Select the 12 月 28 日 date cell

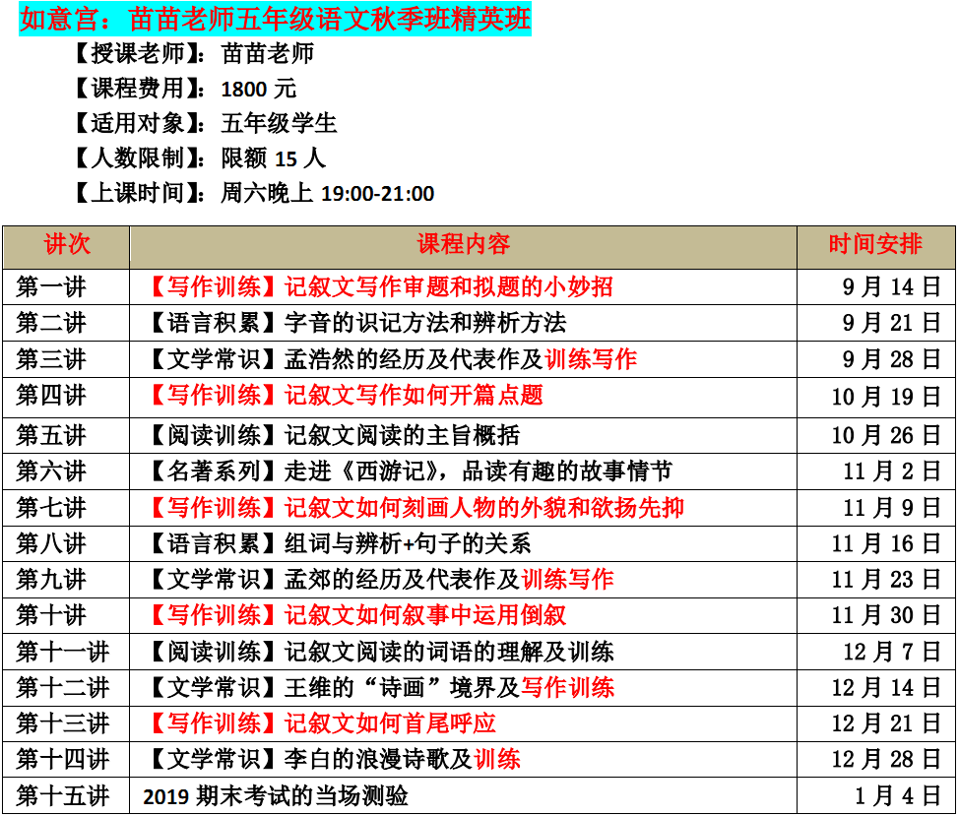tap(886, 759)
